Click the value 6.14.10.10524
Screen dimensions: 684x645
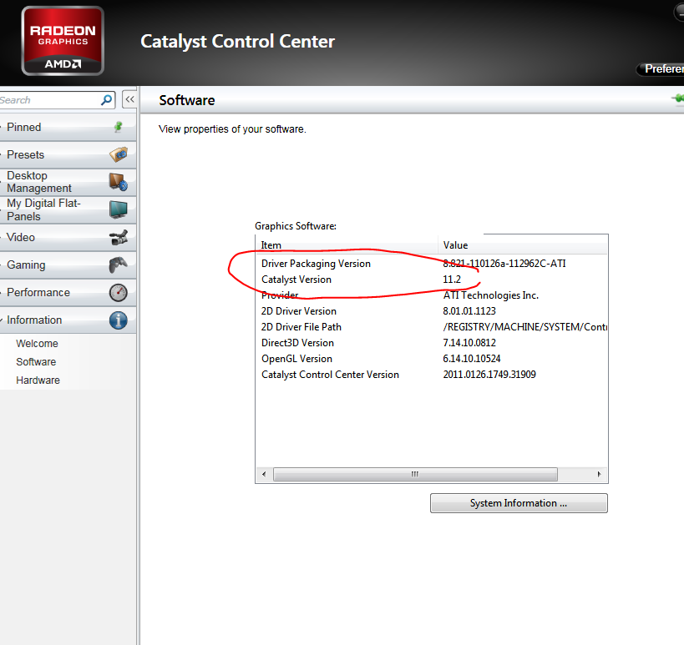coord(472,359)
